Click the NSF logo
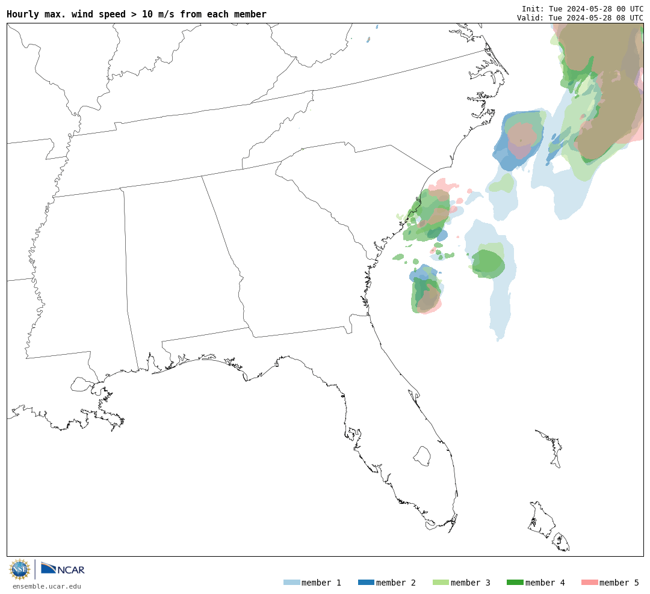Image resolution: width=650 pixels, height=594 pixels. pyautogui.click(x=19, y=569)
